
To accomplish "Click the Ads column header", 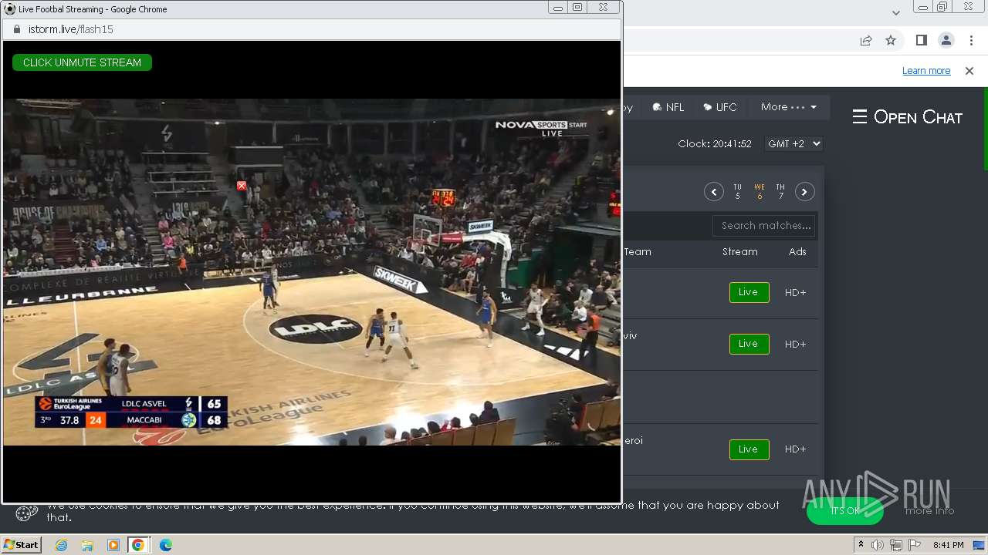I will (797, 252).
